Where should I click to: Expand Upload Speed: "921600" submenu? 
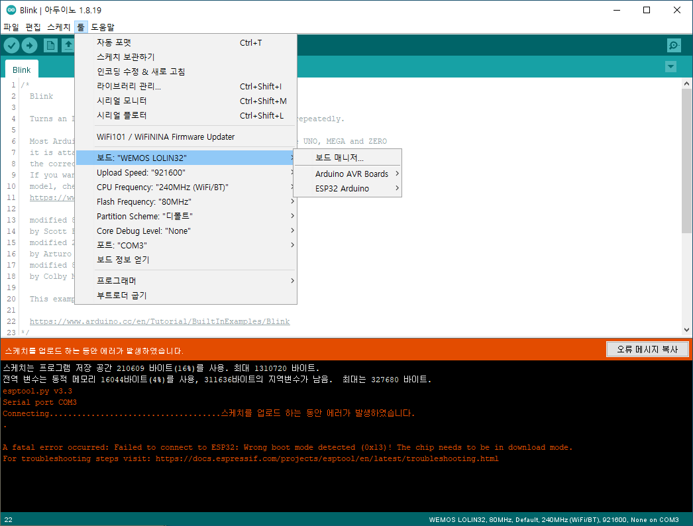pyautogui.click(x=186, y=172)
